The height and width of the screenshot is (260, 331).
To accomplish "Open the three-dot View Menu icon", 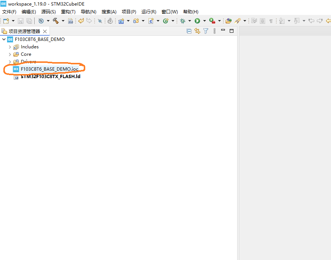I will coord(214,31).
